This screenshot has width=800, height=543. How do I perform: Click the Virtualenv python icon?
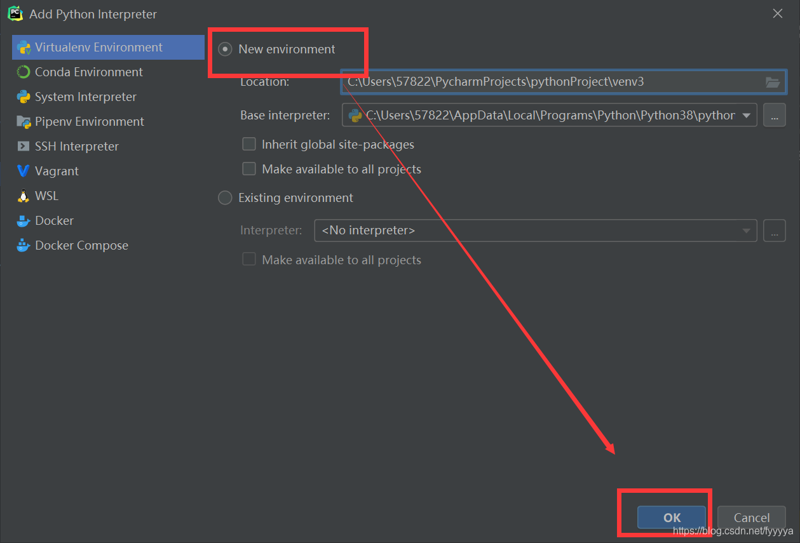click(x=24, y=47)
